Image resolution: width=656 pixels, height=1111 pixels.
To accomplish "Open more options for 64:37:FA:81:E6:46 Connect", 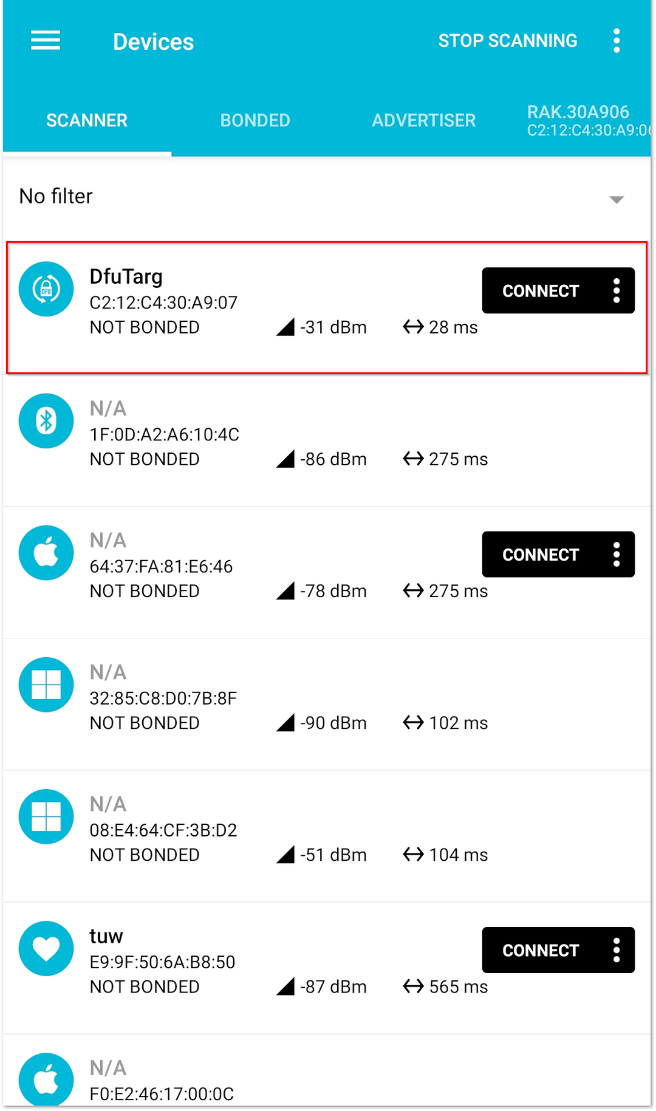I will point(617,555).
